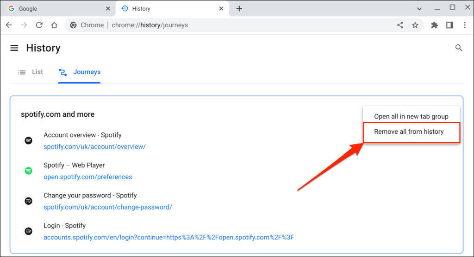Click the Chrome logo in the address bar

pos(73,25)
